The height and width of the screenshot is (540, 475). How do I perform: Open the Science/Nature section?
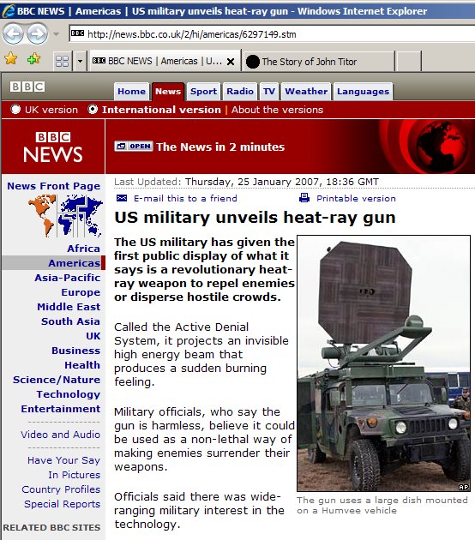click(57, 380)
